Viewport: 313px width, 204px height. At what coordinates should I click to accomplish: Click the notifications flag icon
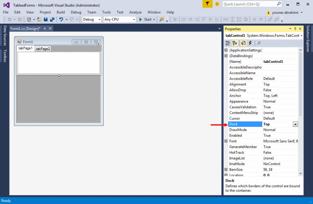208,4
